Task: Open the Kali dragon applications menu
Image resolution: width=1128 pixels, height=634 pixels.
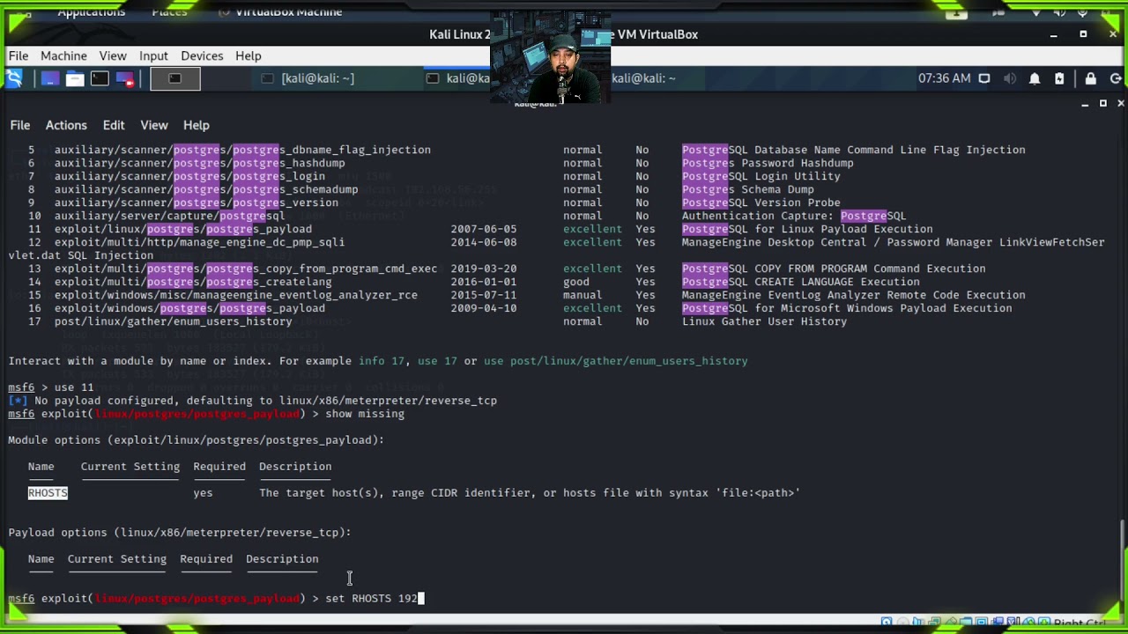Action: click(x=14, y=78)
